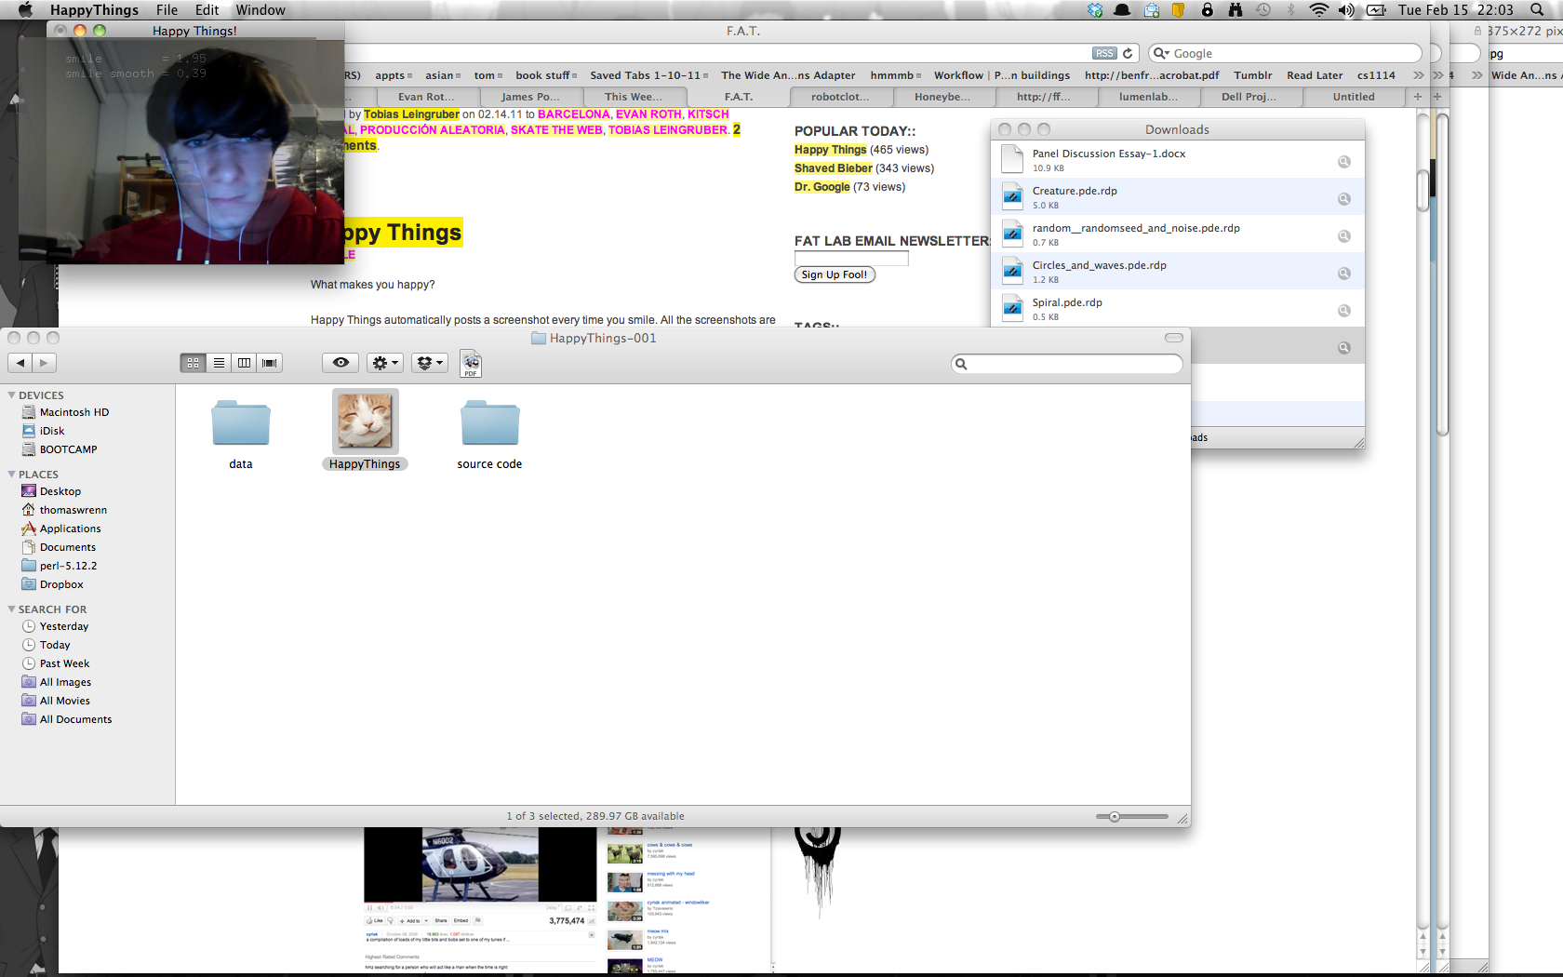Switch to the Honeybe... browser tab
The height and width of the screenshot is (977, 1563).
coord(942,97)
